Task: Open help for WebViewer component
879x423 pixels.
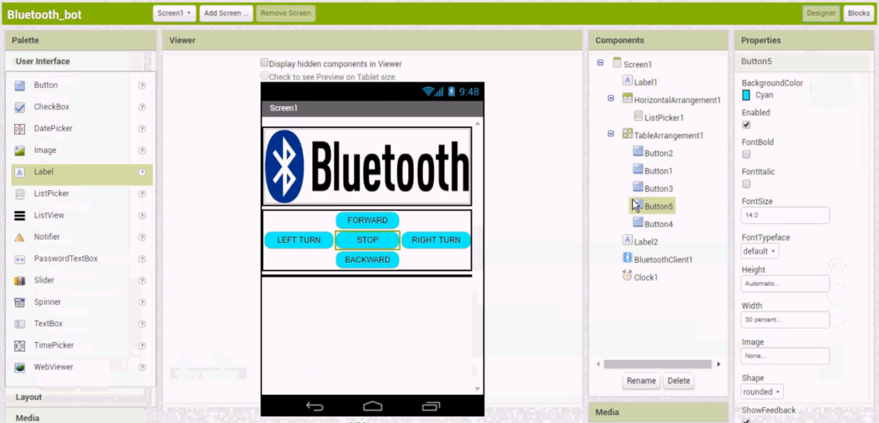Action: (141, 368)
